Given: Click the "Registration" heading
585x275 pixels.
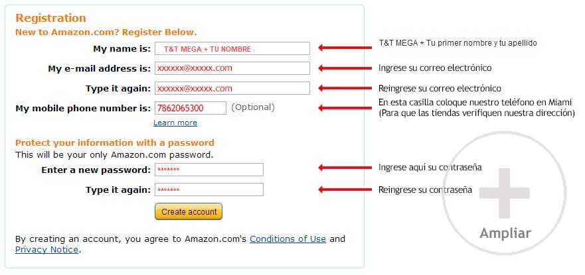Looking at the screenshot, I should [x=50, y=18].
